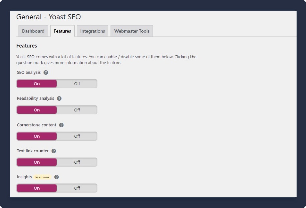Viewport: 306px width, 208px height.
Task: Open Cornerstone content help question mark
Action: (x=61, y=125)
